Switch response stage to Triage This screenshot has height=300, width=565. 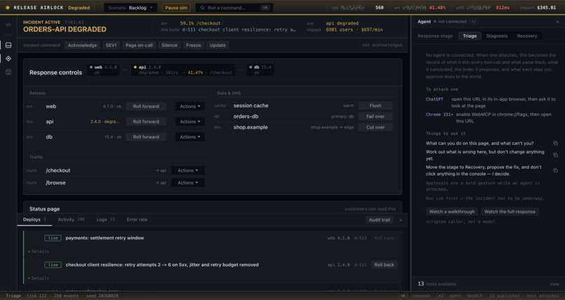pos(470,36)
